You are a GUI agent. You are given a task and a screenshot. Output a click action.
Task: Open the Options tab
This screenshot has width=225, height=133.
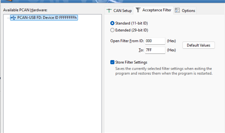(185, 11)
